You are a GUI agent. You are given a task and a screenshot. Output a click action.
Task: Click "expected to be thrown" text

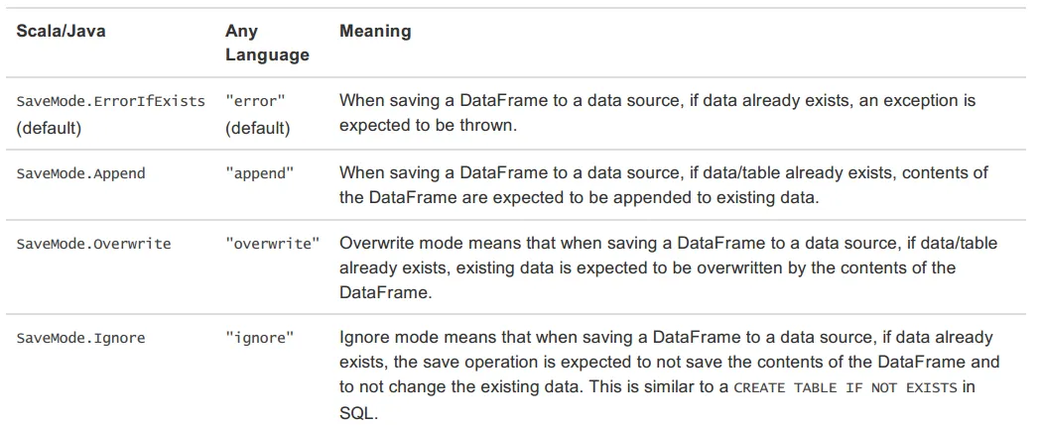(x=428, y=126)
